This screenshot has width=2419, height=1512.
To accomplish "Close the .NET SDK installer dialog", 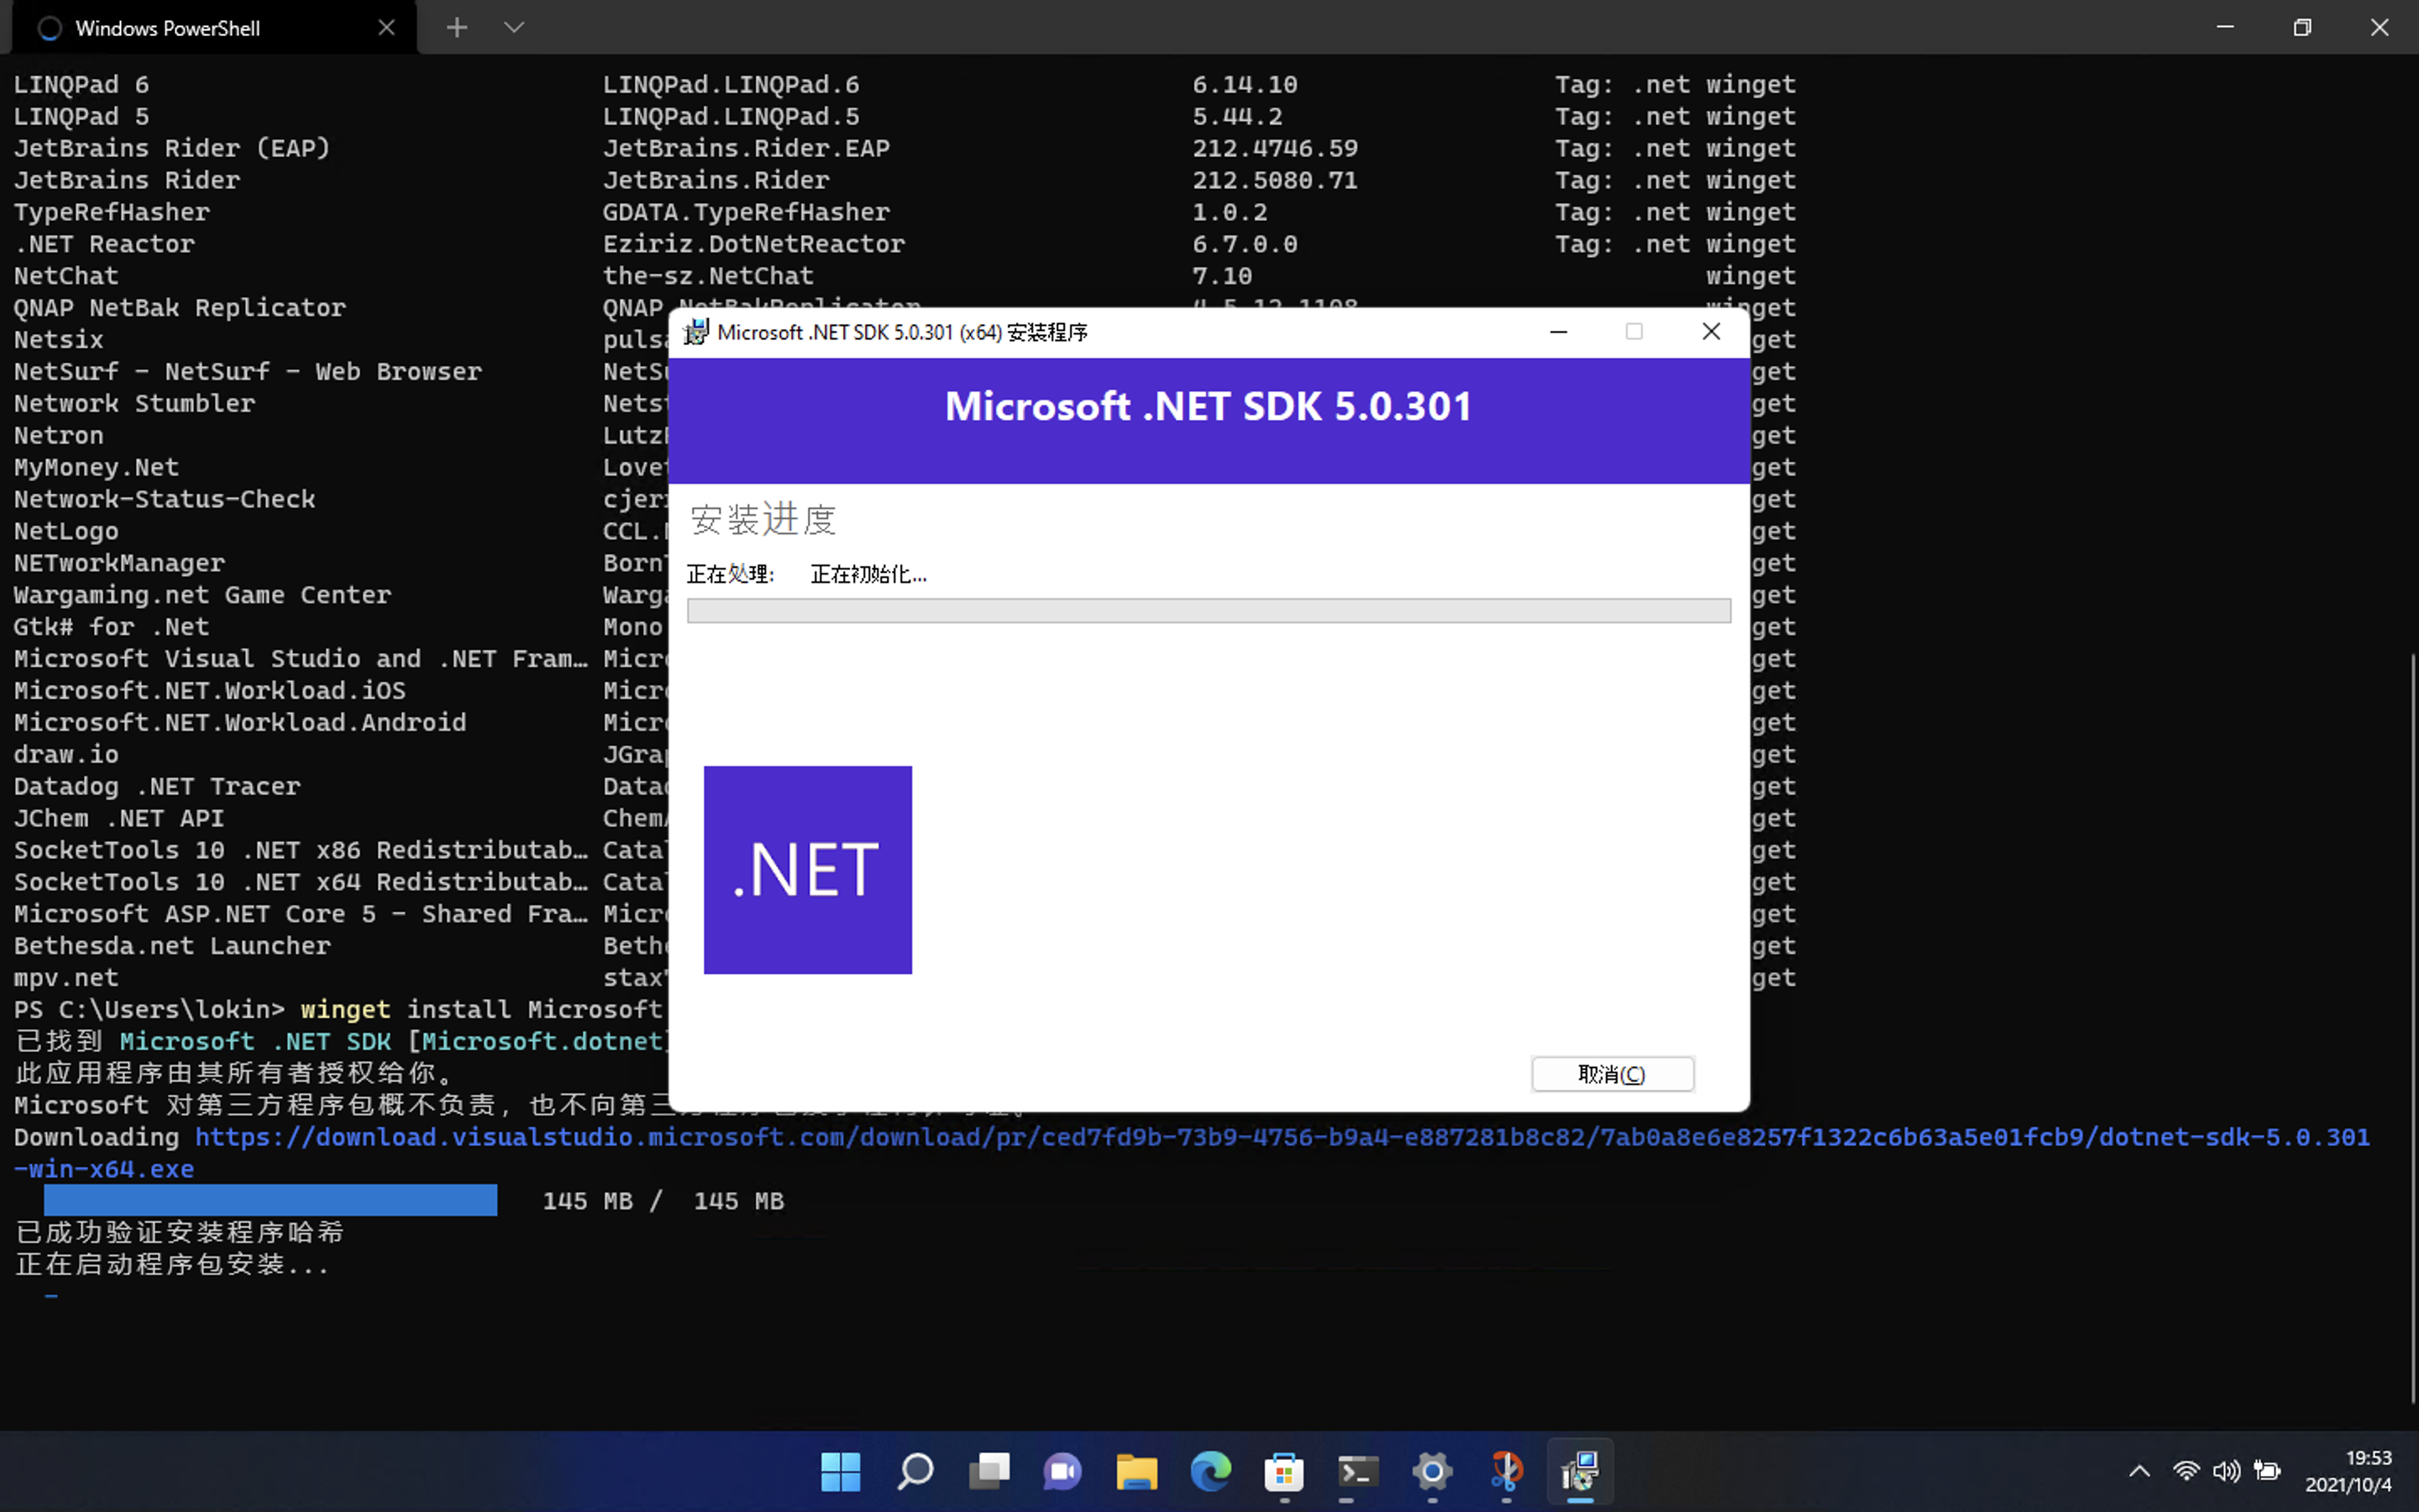I will (1711, 332).
